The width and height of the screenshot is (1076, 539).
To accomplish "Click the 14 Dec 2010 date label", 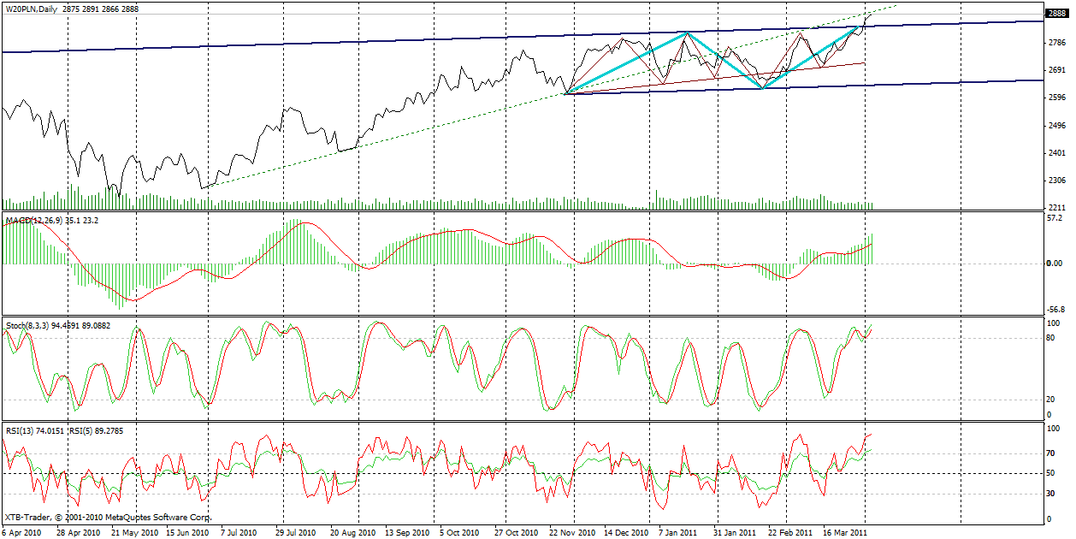I will pos(627,532).
